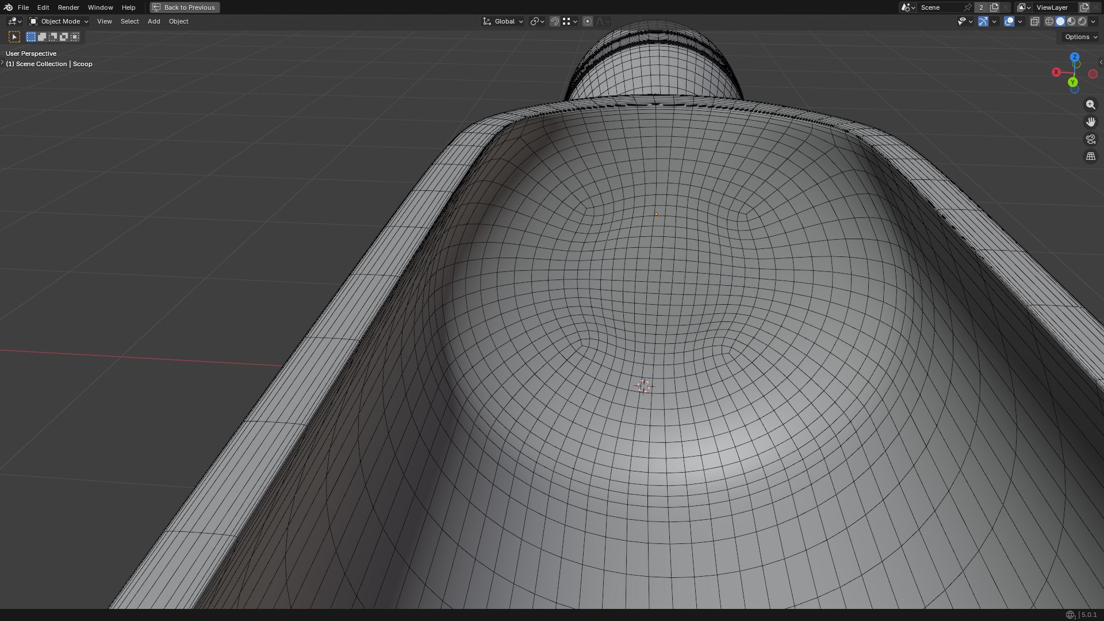Viewport: 1104px width, 621px height.
Task: Toggle snapping magnet
Action: (555, 21)
